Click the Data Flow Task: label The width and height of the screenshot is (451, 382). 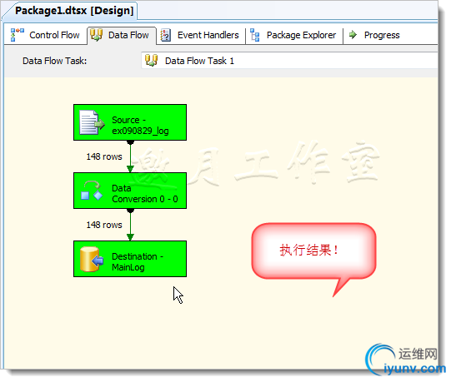click(54, 61)
